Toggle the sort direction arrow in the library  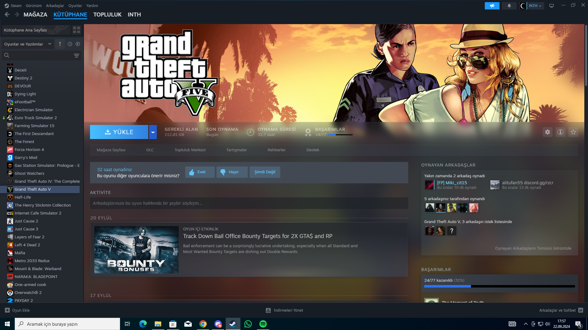[x=60, y=44]
